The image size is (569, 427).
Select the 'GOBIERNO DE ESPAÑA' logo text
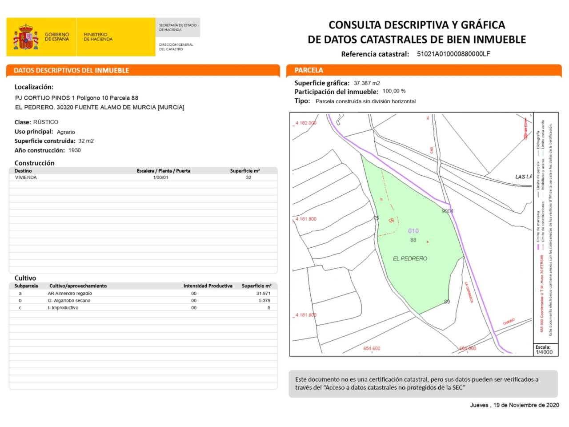tap(57, 37)
